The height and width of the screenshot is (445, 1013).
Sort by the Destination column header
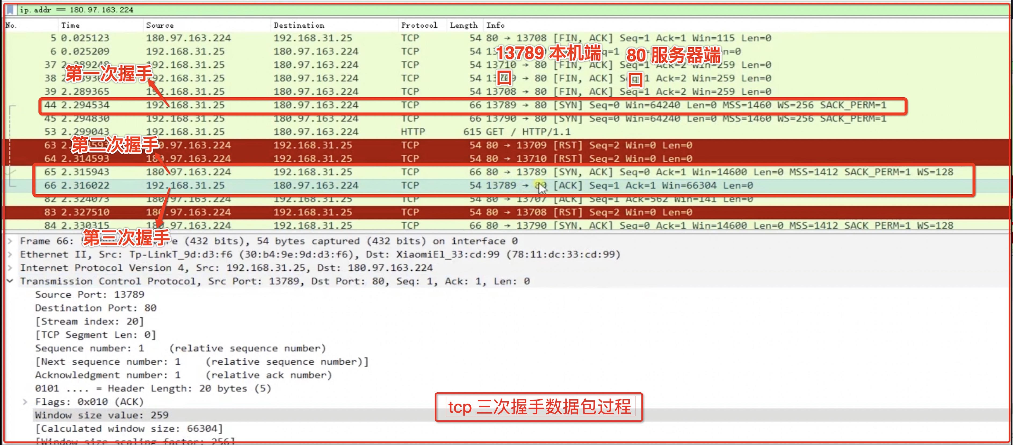(334, 25)
